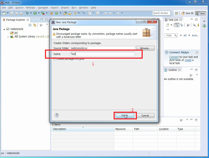Click the New Task icon in Task List
Screen dimensions: 209x158
(168, 25)
